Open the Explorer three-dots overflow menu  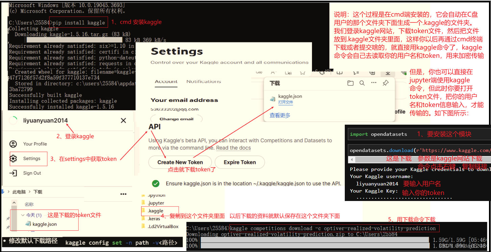pyautogui.click(x=124, y=194)
